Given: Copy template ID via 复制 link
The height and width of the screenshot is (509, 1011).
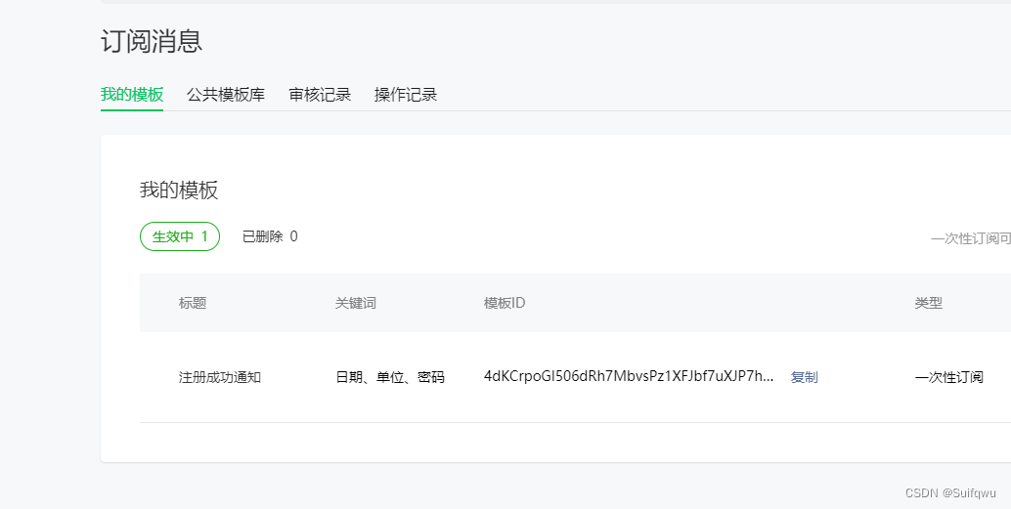Looking at the screenshot, I should pyautogui.click(x=804, y=377).
